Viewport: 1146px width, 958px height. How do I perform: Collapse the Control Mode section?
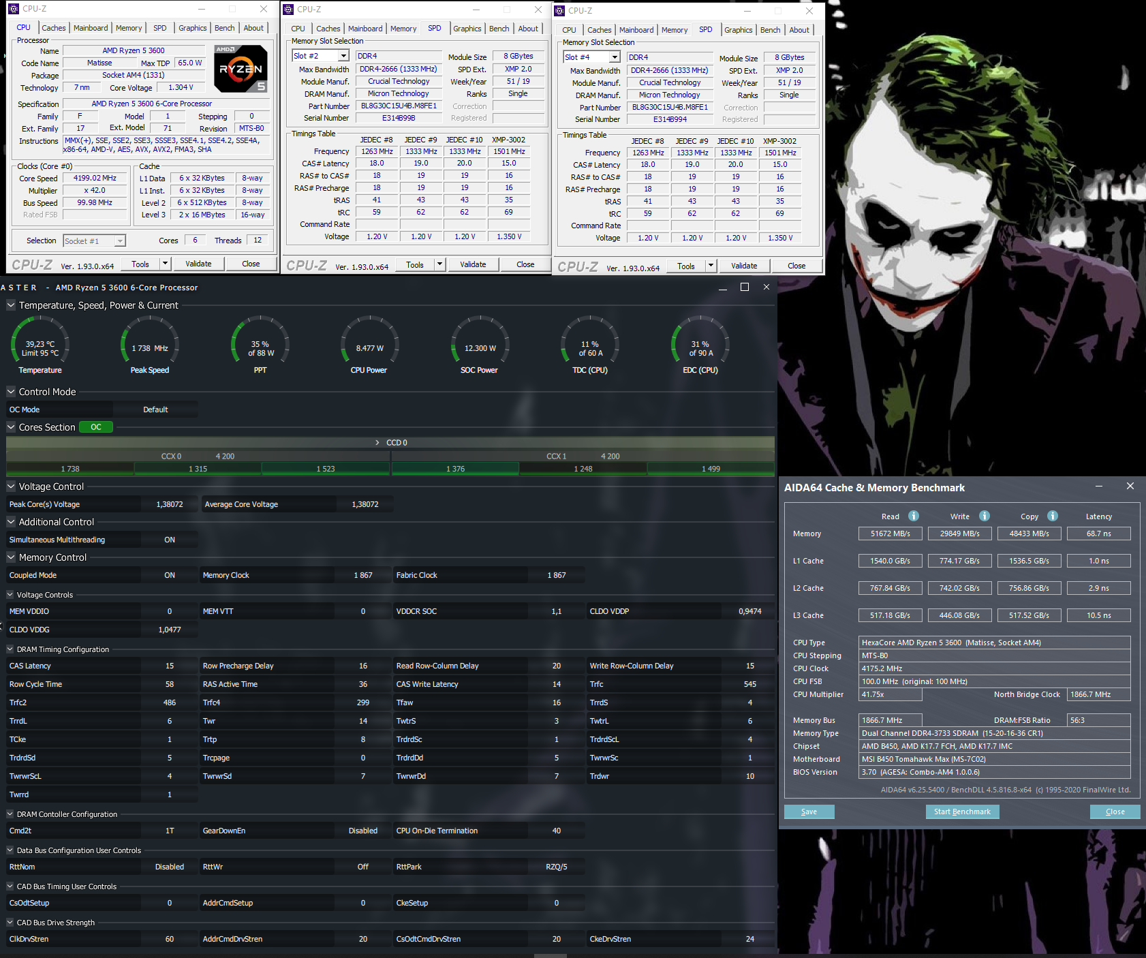tap(11, 392)
